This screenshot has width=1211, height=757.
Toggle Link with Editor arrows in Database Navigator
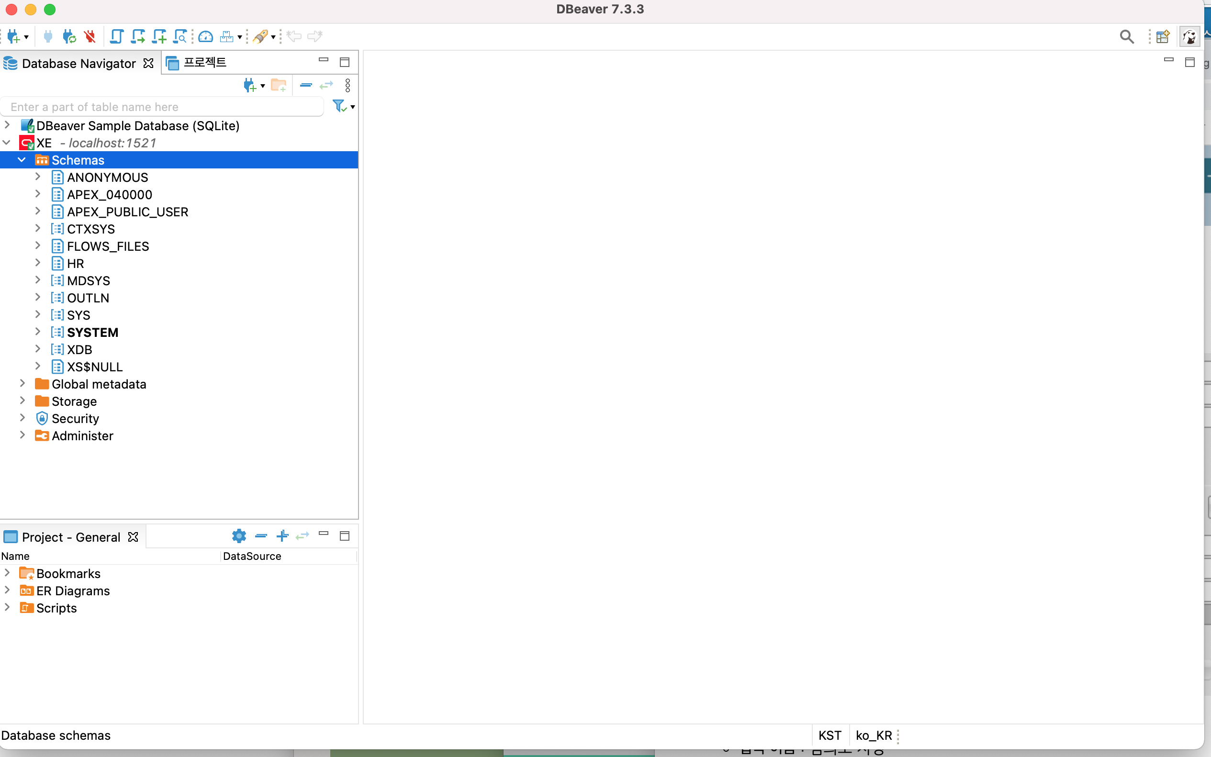coord(326,86)
